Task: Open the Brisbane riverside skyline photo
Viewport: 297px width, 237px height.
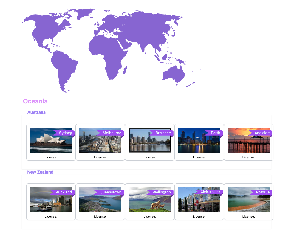Action: (x=150, y=140)
